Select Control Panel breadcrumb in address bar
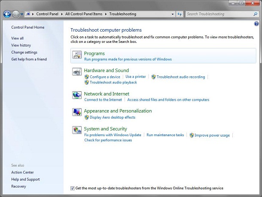 (x=47, y=14)
